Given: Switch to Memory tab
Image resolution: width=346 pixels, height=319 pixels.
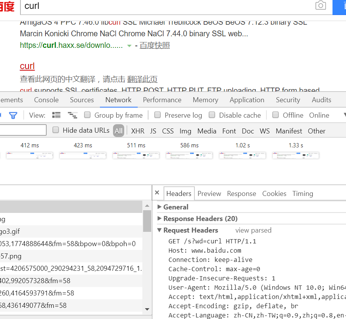Looking at the screenshot, I should 206,100.
